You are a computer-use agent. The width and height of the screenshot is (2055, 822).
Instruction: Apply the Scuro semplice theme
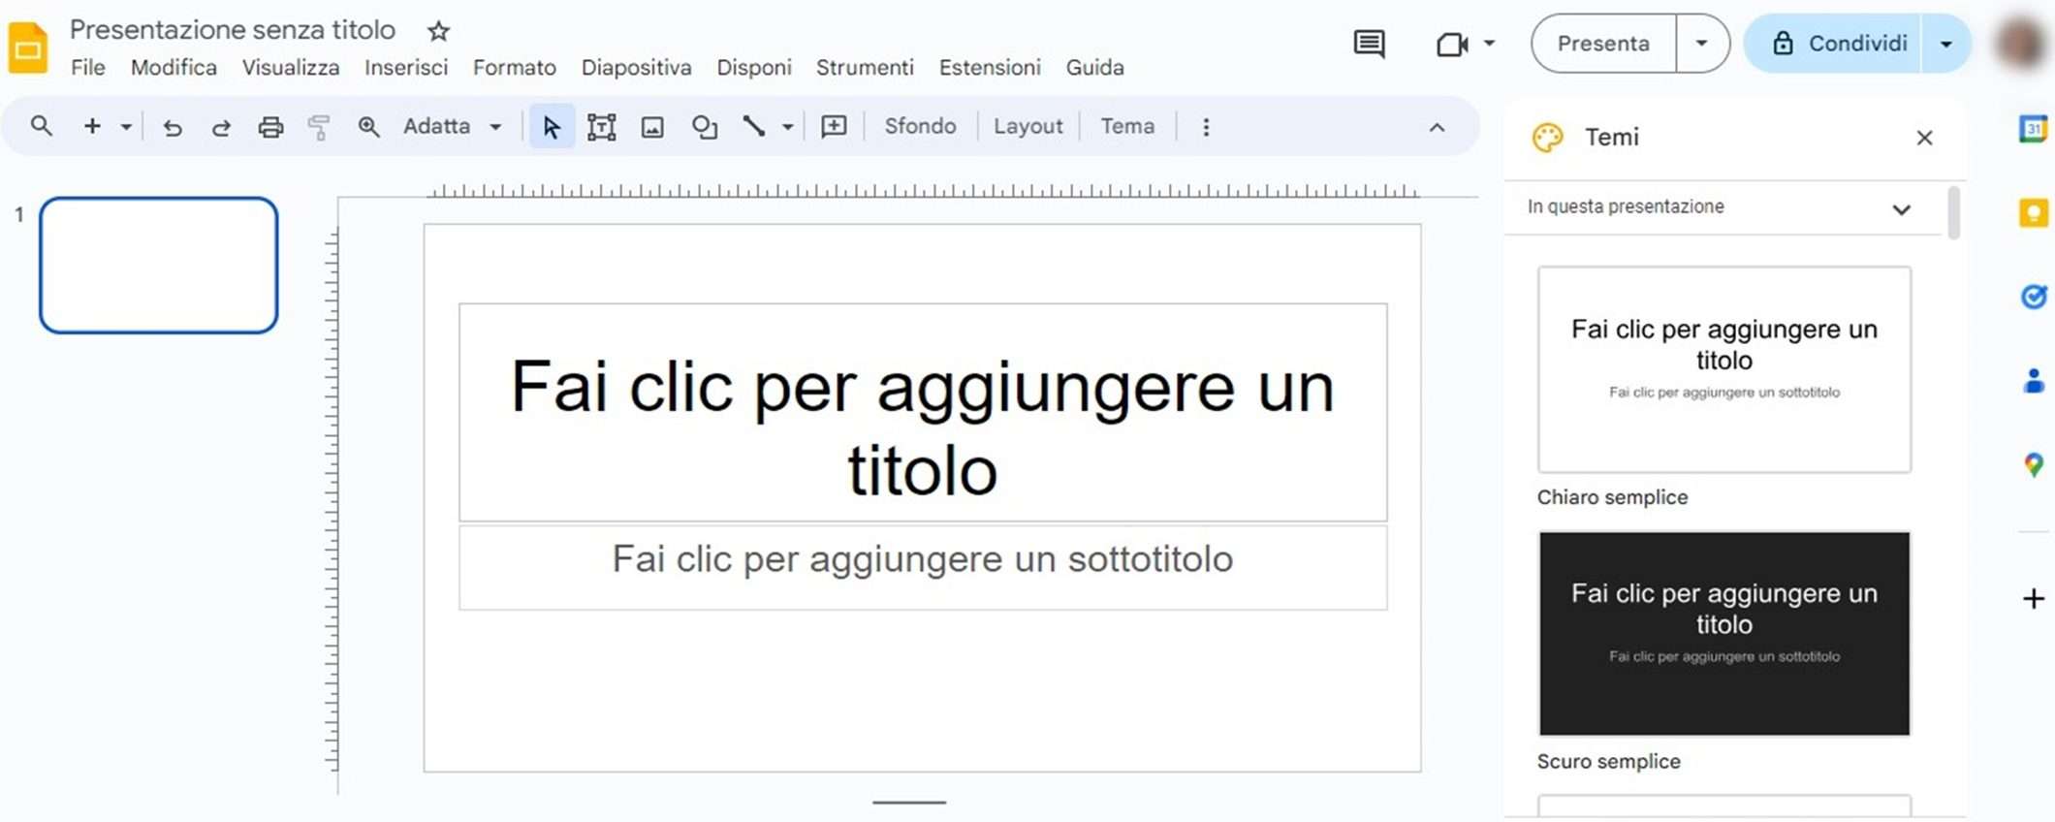pyautogui.click(x=1723, y=633)
